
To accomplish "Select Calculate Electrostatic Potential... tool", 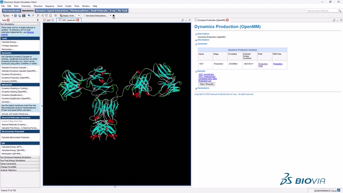I will tap(16, 137).
